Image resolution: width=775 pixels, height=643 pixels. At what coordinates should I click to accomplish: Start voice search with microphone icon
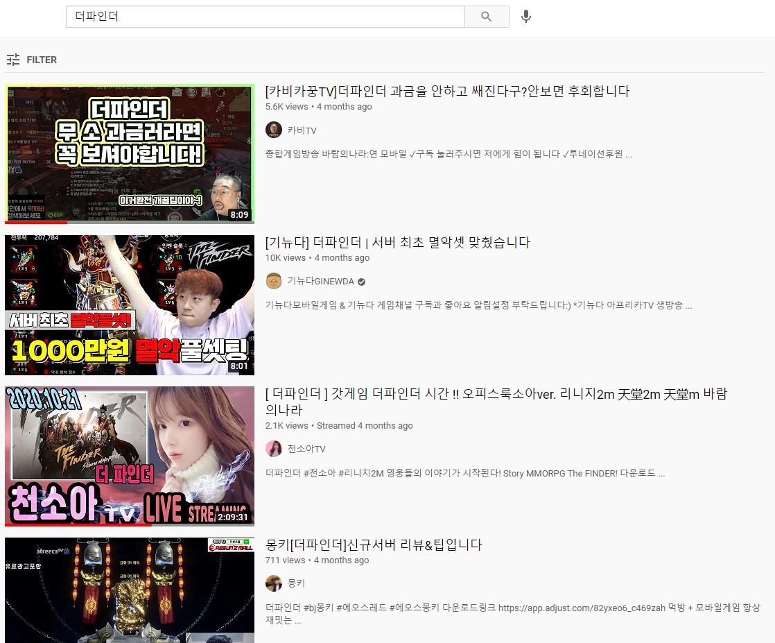pyautogui.click(x=526, y=17)
